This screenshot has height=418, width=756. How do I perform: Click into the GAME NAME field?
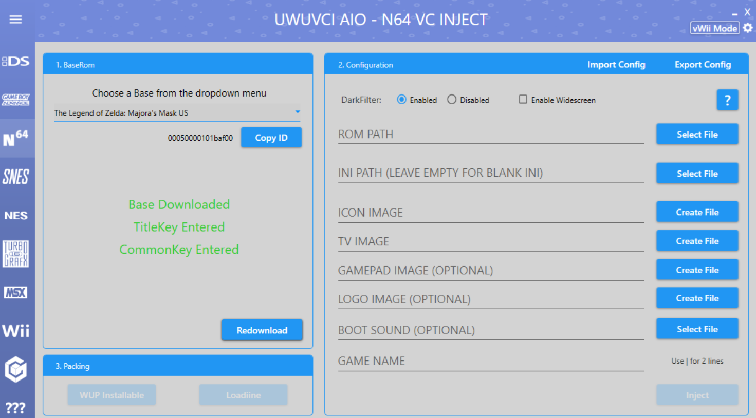[490, 362]
